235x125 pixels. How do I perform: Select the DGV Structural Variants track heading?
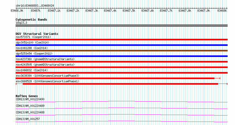[37, 34]
